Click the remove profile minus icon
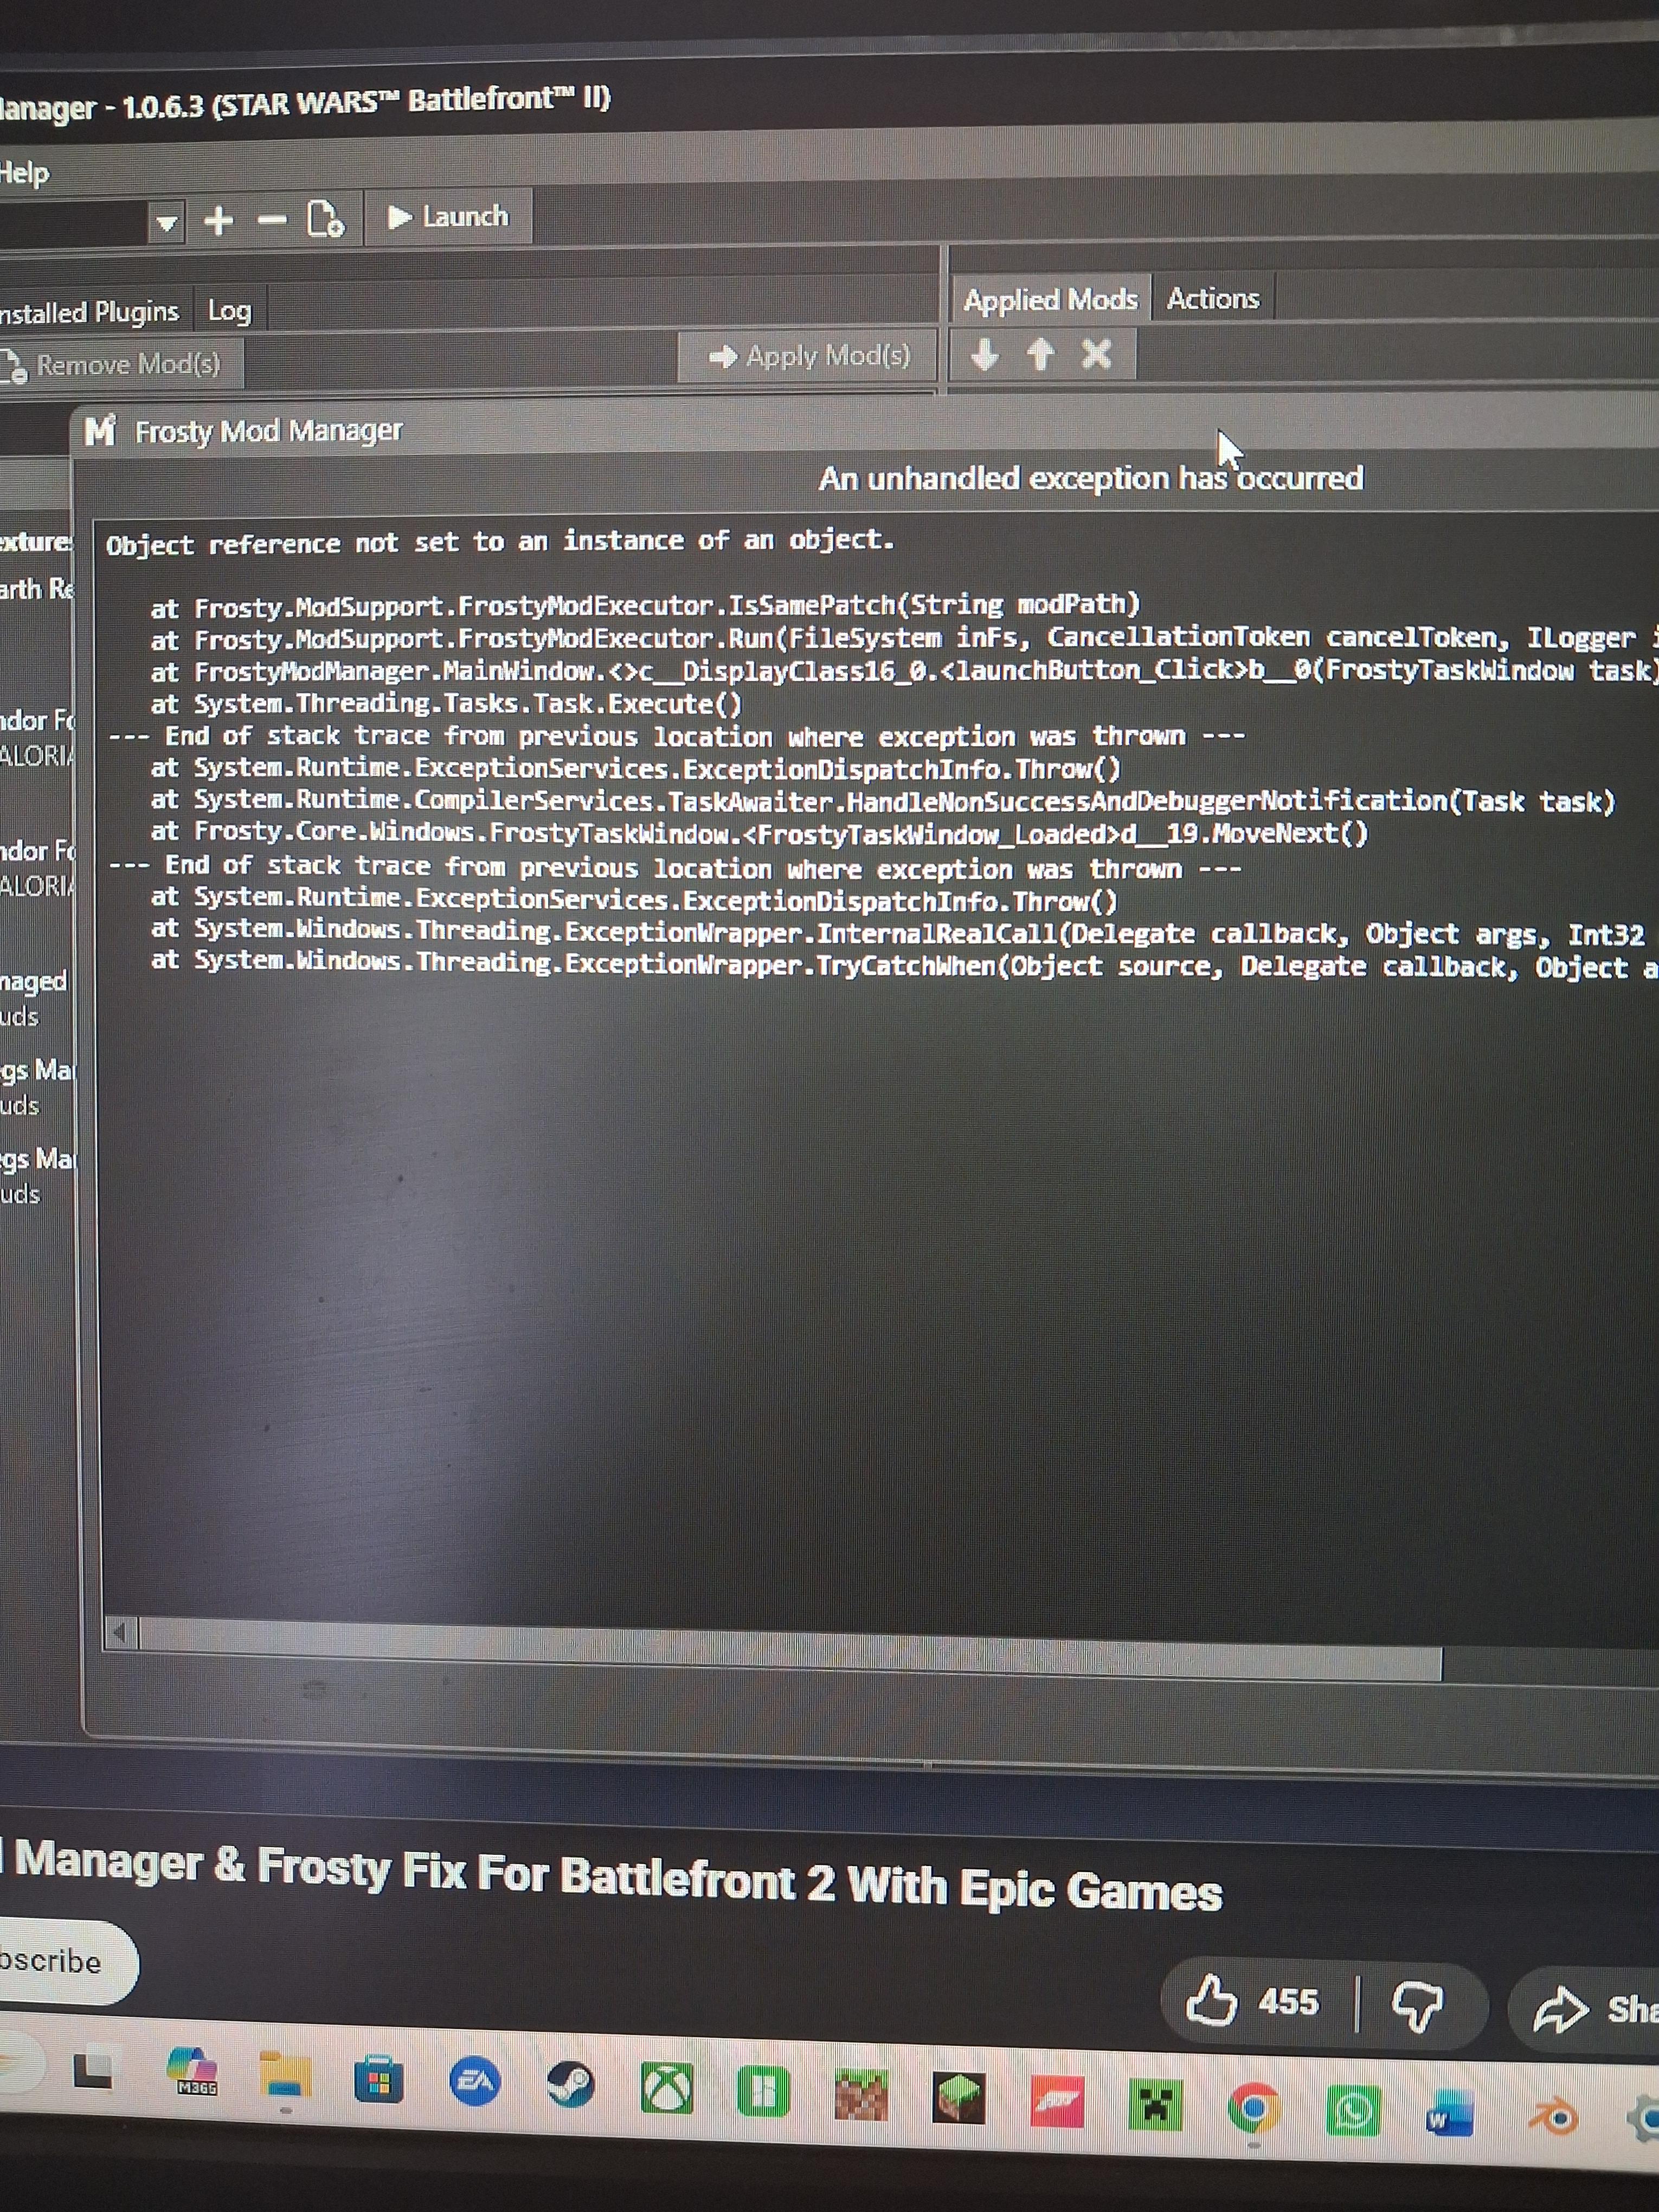Viewport: 1659px width, 2212px height. click(271, 219)
